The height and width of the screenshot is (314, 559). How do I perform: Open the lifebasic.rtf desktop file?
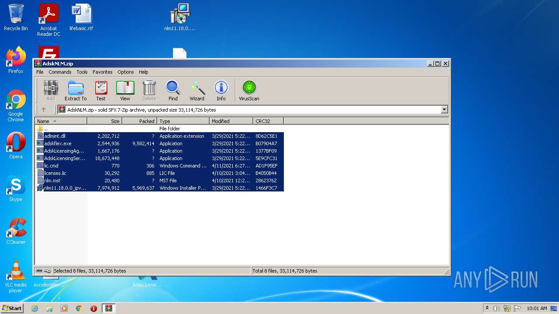(x=81, y=17)
